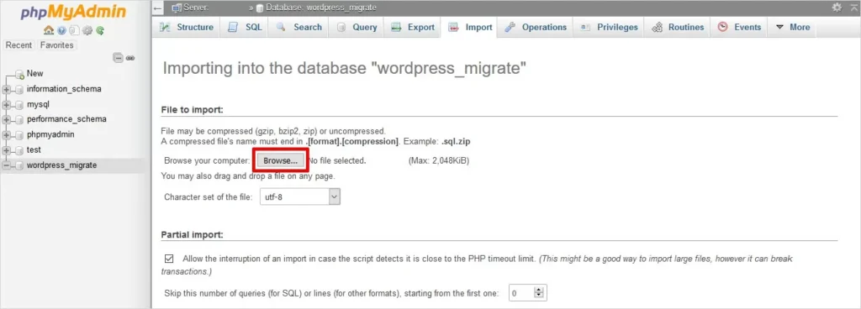The height and width of the screenshot is (309, 861).
Task: Click the "Partial import:" heading
Action: point(192,234)
